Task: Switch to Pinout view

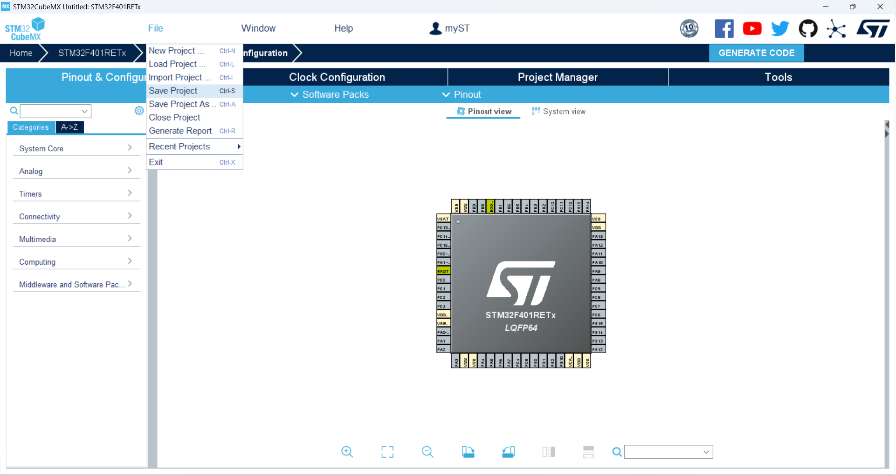Action: click(483, 112)
